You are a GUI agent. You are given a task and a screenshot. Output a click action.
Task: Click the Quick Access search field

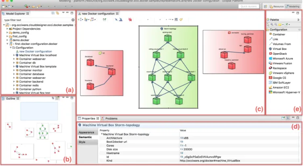249,6
